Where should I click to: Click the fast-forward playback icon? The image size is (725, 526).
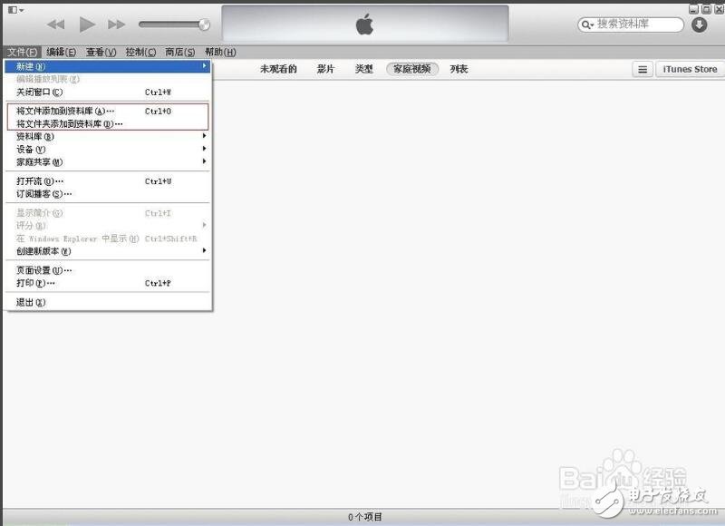(x=115, y=24)
